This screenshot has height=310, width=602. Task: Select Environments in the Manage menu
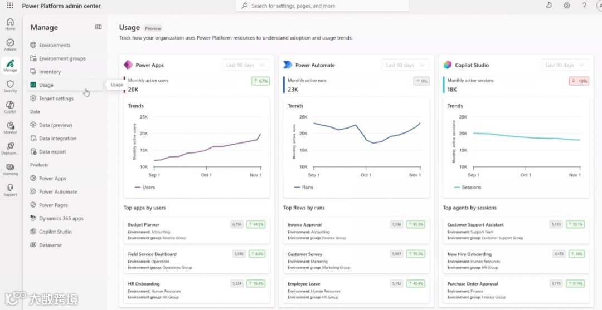(x=55, y=45)
